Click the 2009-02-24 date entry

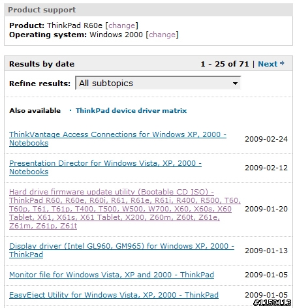point(266,139)
